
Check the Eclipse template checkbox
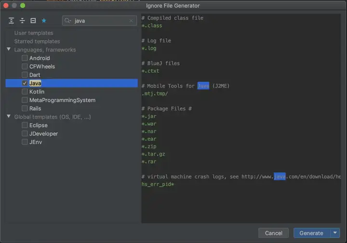[25, 125]
